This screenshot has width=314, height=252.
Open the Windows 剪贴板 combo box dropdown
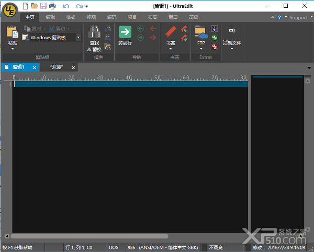click(x=78, y=38)
